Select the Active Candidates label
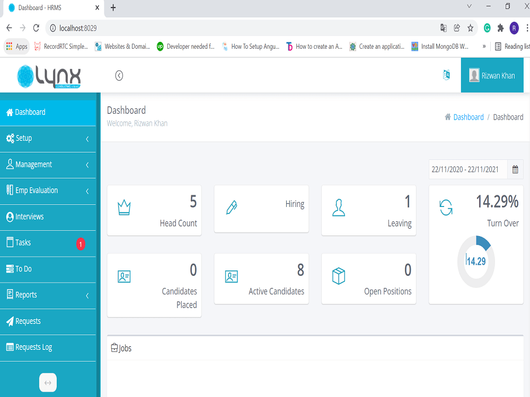This screenshot has height=397, width=530. click(277, 291)
